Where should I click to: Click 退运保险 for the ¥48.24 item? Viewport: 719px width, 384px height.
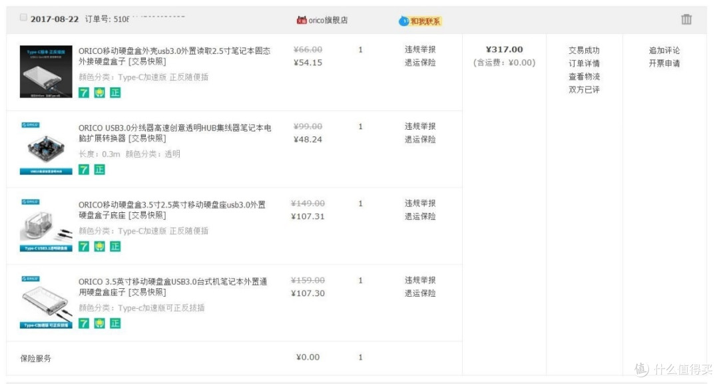point(420,140)
